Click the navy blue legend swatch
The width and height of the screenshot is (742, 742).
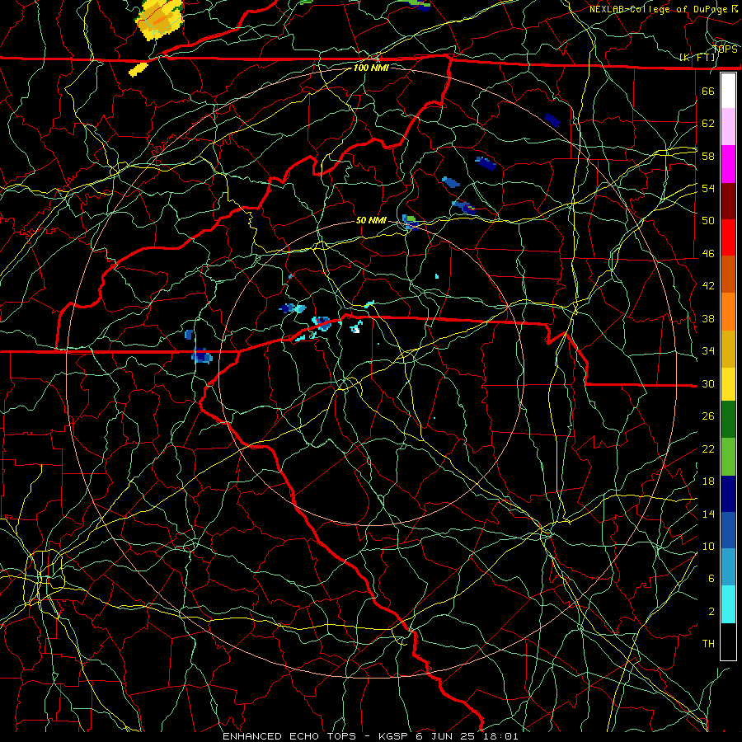728,494
